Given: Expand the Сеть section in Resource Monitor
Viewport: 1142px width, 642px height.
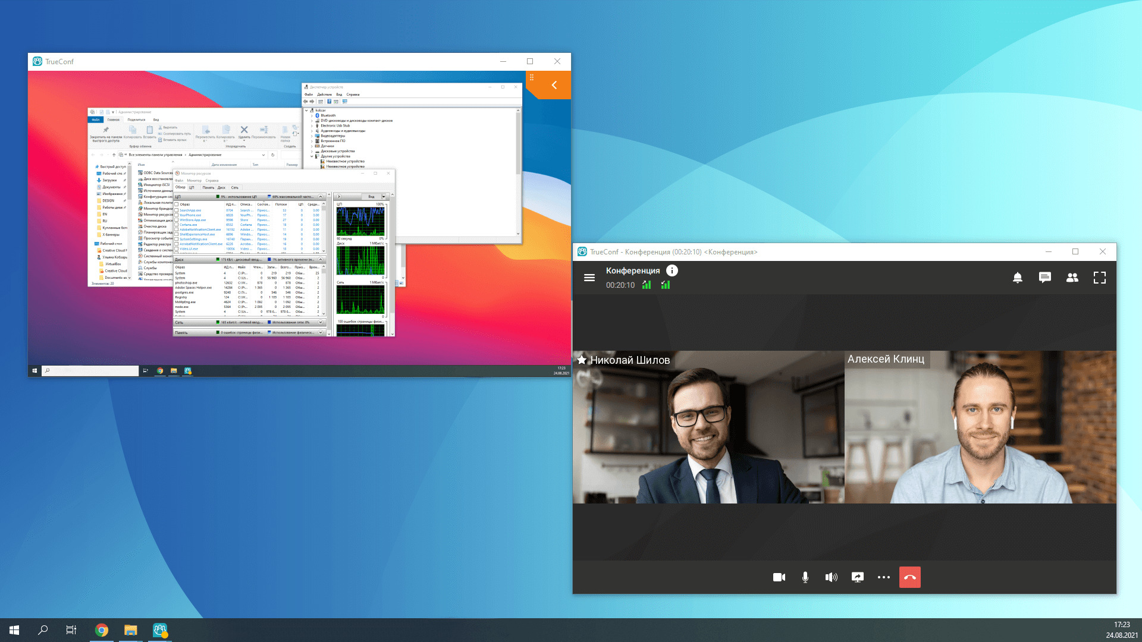Looking at the screenshot, I should pyautogui.click(x=321, y=322).
